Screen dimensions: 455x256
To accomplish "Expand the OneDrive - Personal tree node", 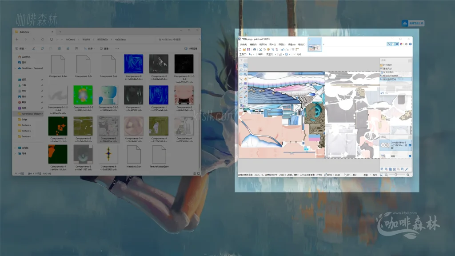I will 15,68.
